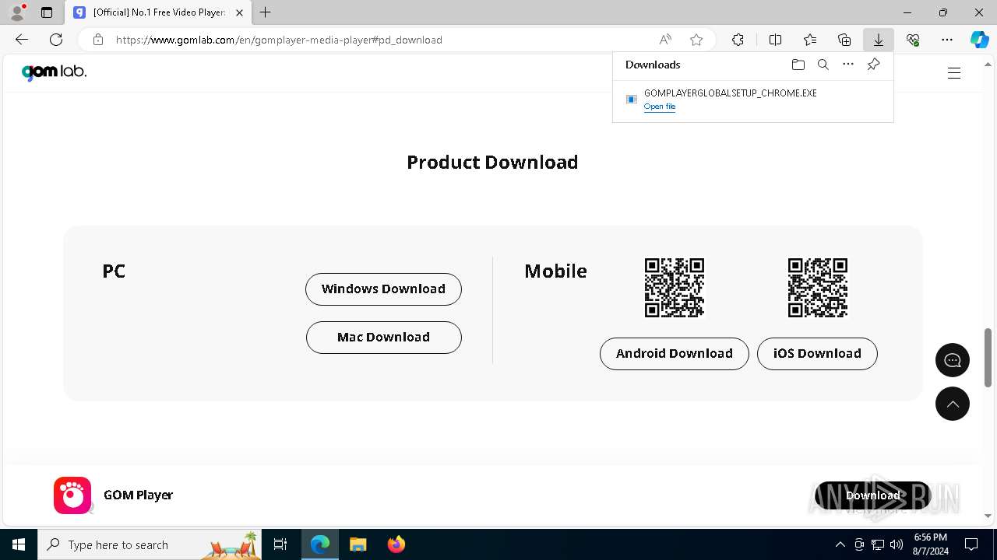Screen dimensions: 997x560
Task: Open the Copilot sidebar
Action: coord(979,40)
